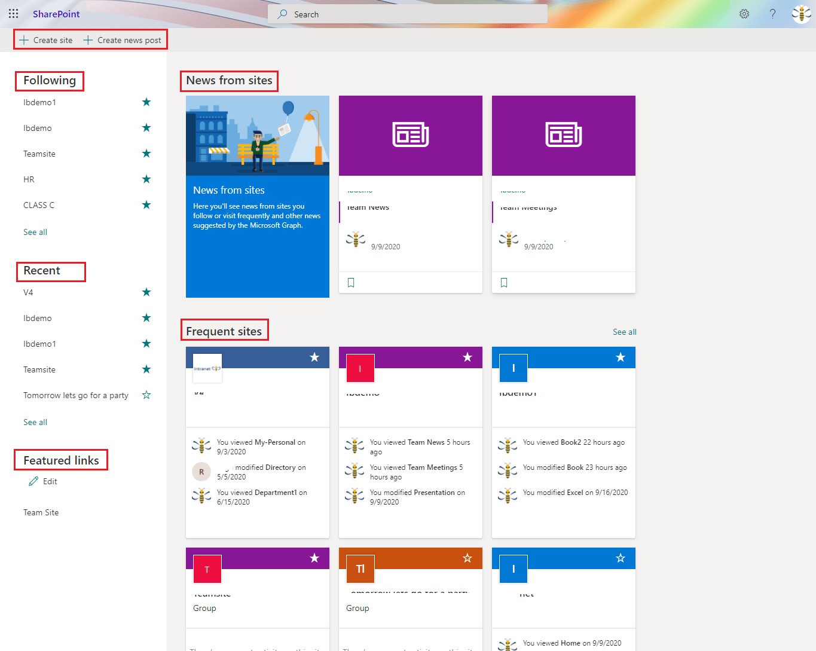
Task: Click the Create site button
Action: tap(45, 39)
